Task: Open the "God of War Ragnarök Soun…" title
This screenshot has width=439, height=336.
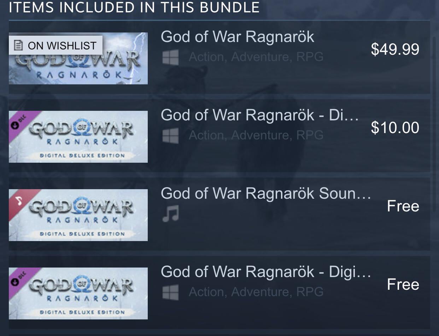Action: tap(266, 193)
